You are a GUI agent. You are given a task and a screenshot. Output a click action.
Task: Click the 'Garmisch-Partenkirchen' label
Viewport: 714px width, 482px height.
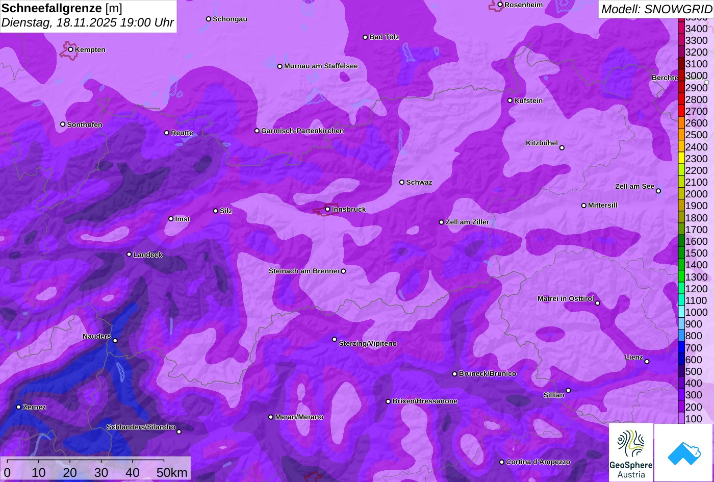pos(302,131)
